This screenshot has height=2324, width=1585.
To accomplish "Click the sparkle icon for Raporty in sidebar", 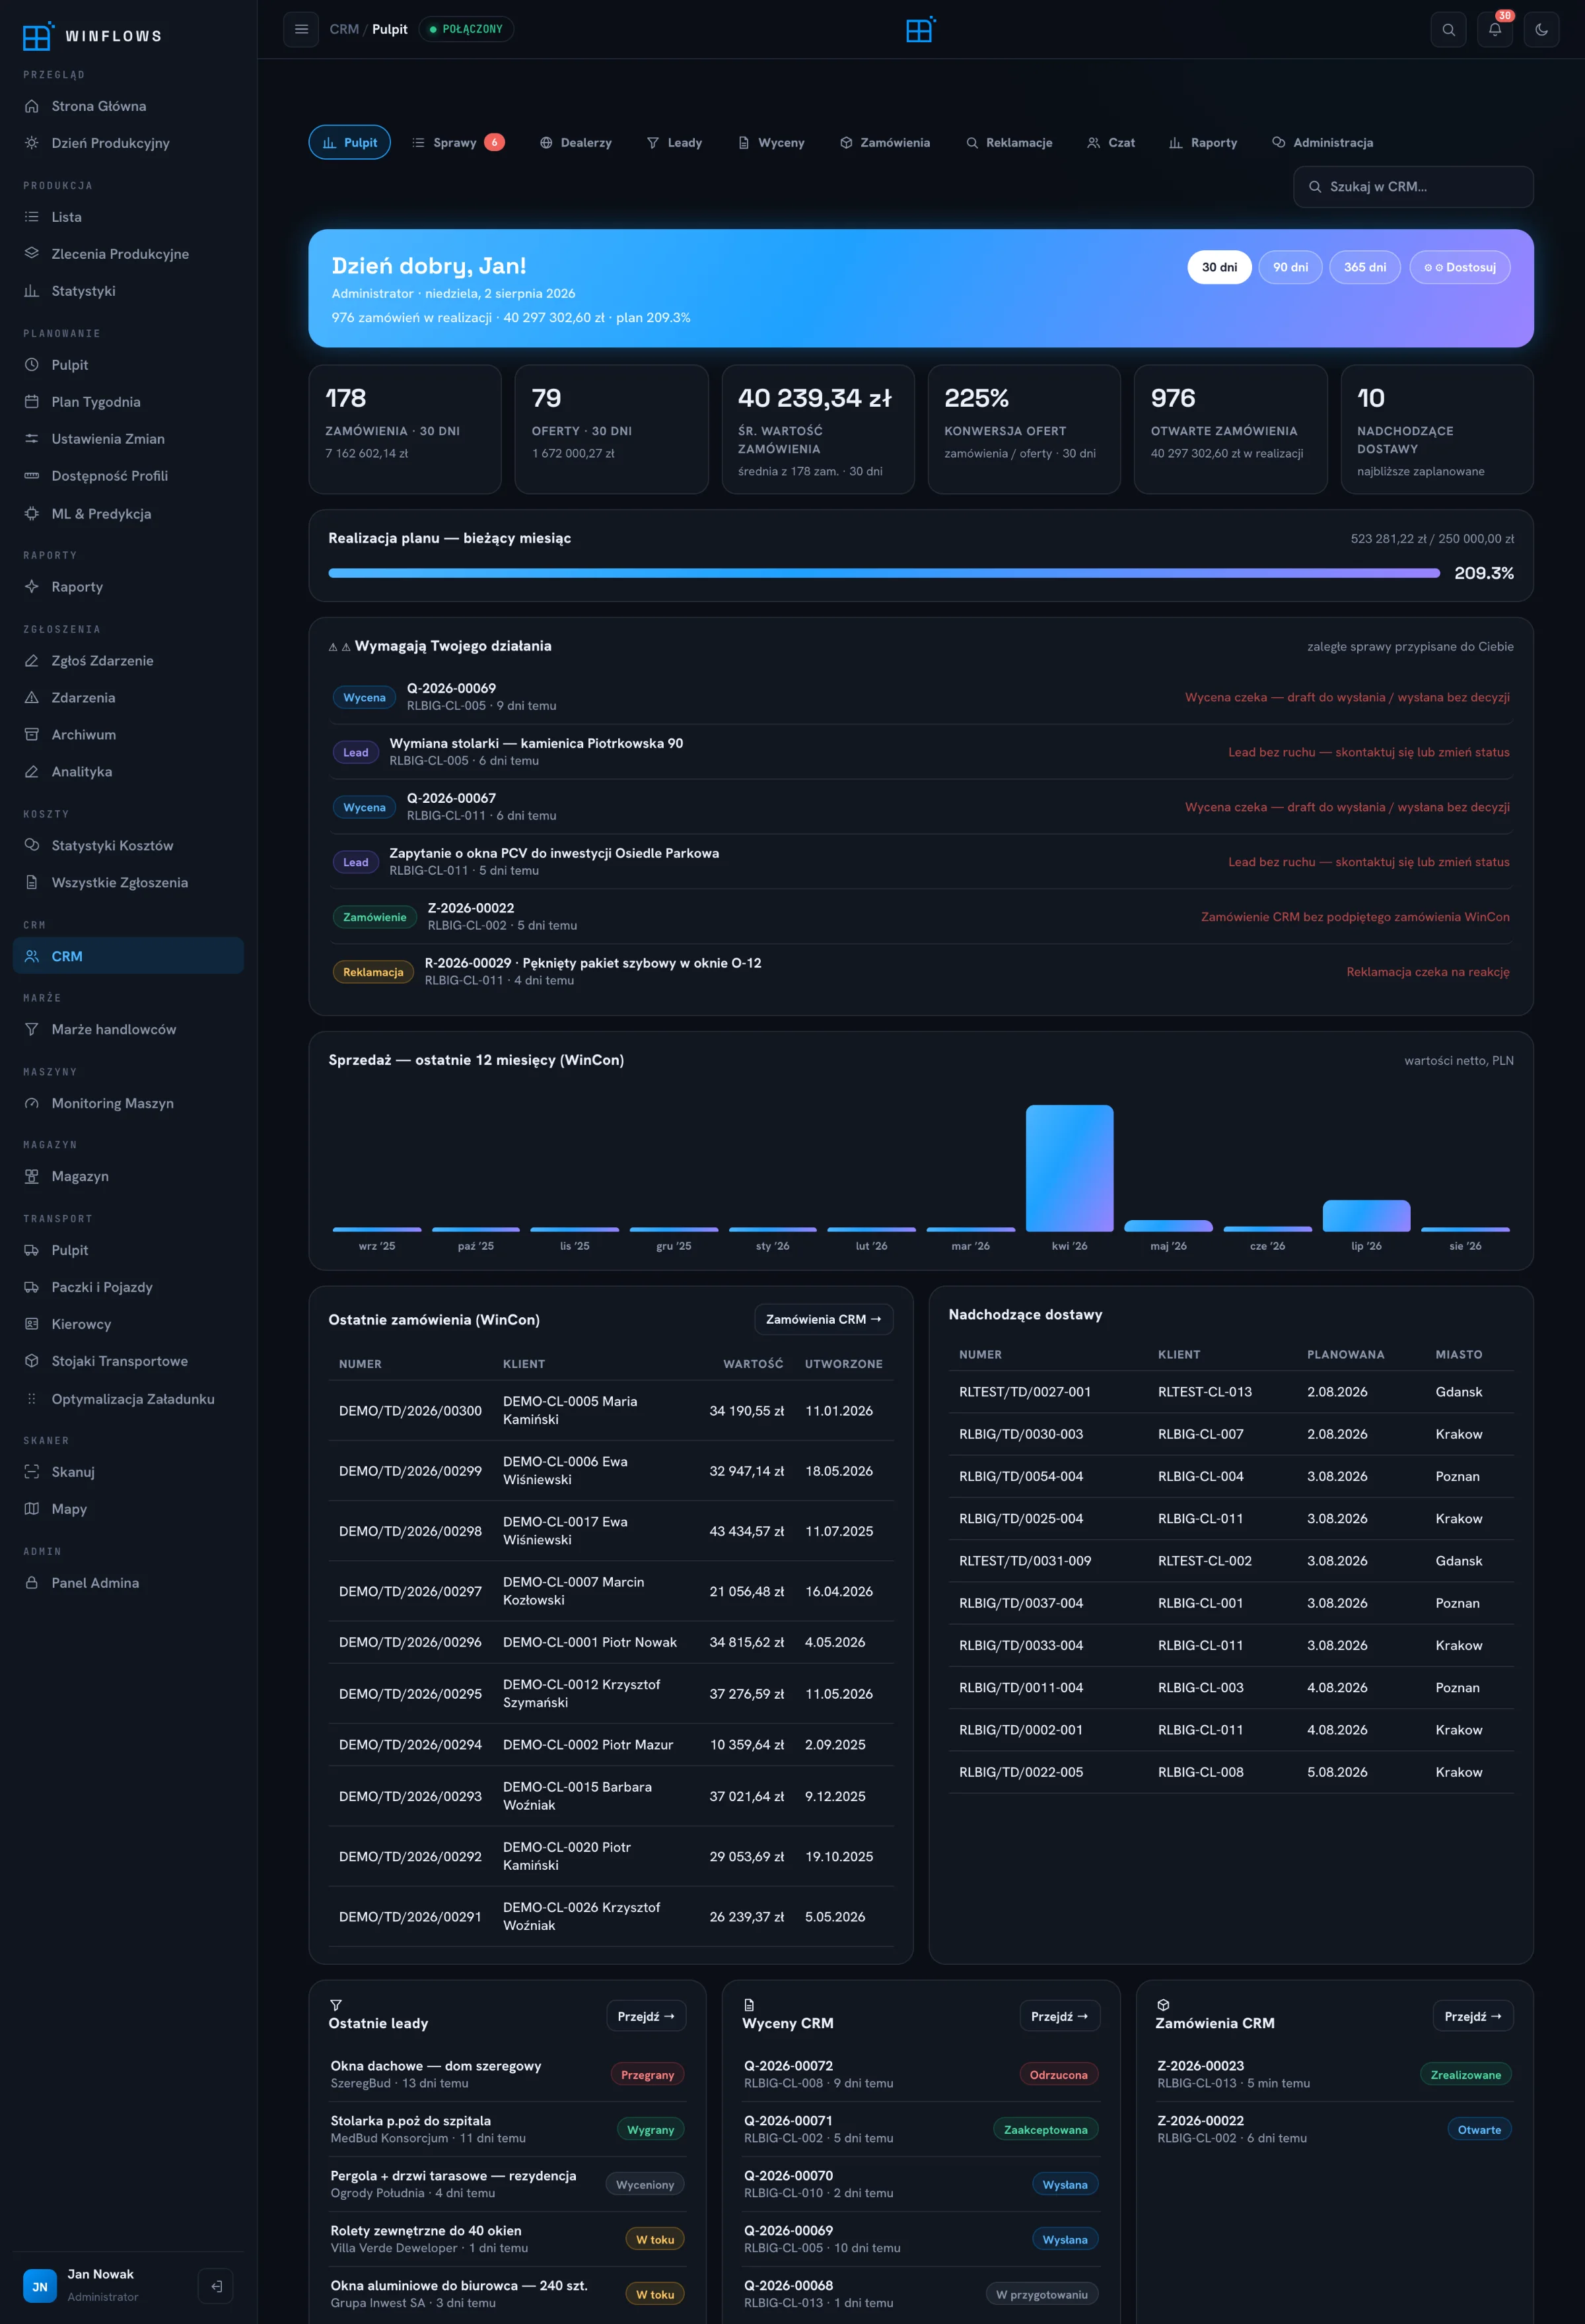I will click(32, 587).
